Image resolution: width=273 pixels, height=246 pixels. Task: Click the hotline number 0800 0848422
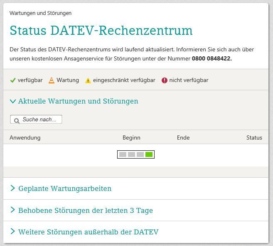(x=212, y=59)
